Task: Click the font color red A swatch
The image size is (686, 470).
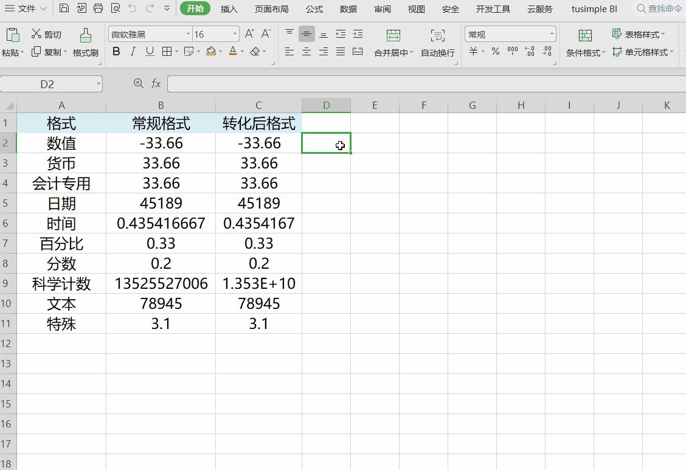Action: (232, 52)
